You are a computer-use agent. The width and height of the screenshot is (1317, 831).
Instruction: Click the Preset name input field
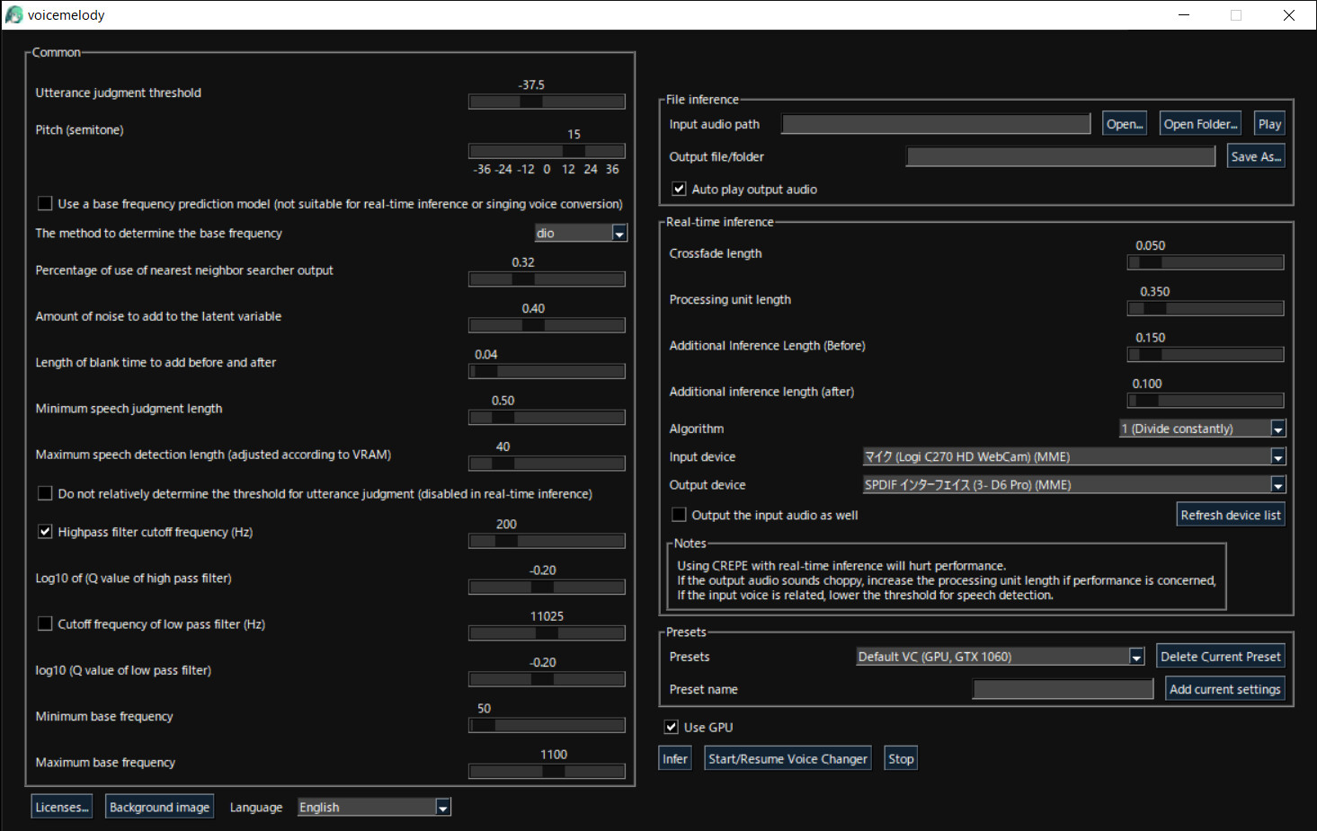point(1062,688)
